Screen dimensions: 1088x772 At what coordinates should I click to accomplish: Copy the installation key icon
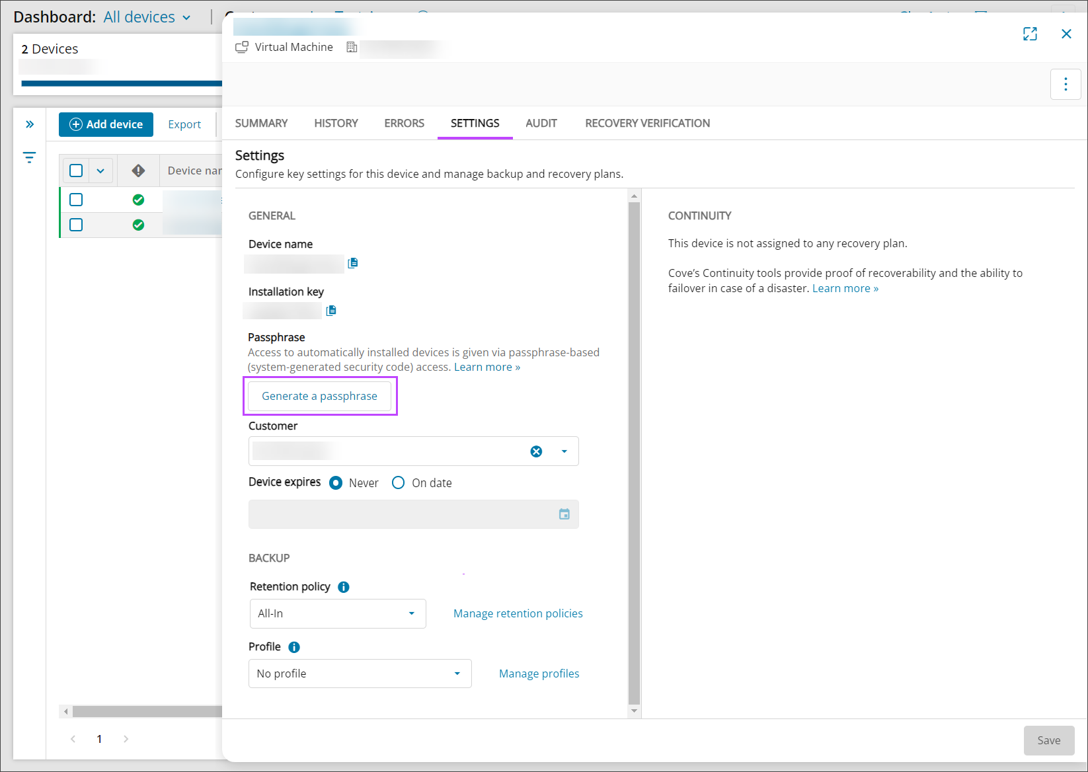[x=331, y=311]
